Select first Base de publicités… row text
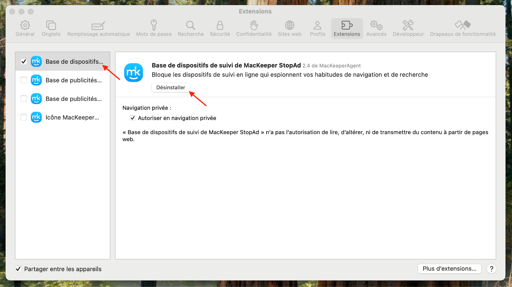Image resolution: width=512 pixels, height=287 pixels. (74, 80)
